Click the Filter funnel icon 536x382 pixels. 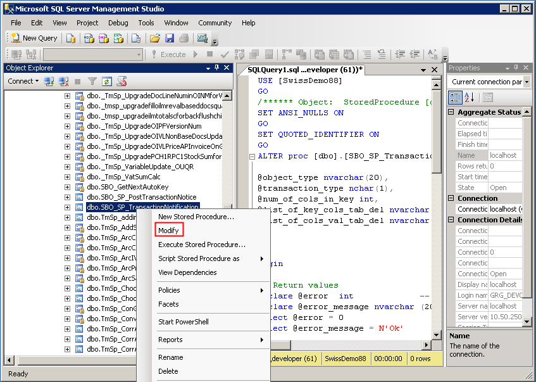(92, 82)
